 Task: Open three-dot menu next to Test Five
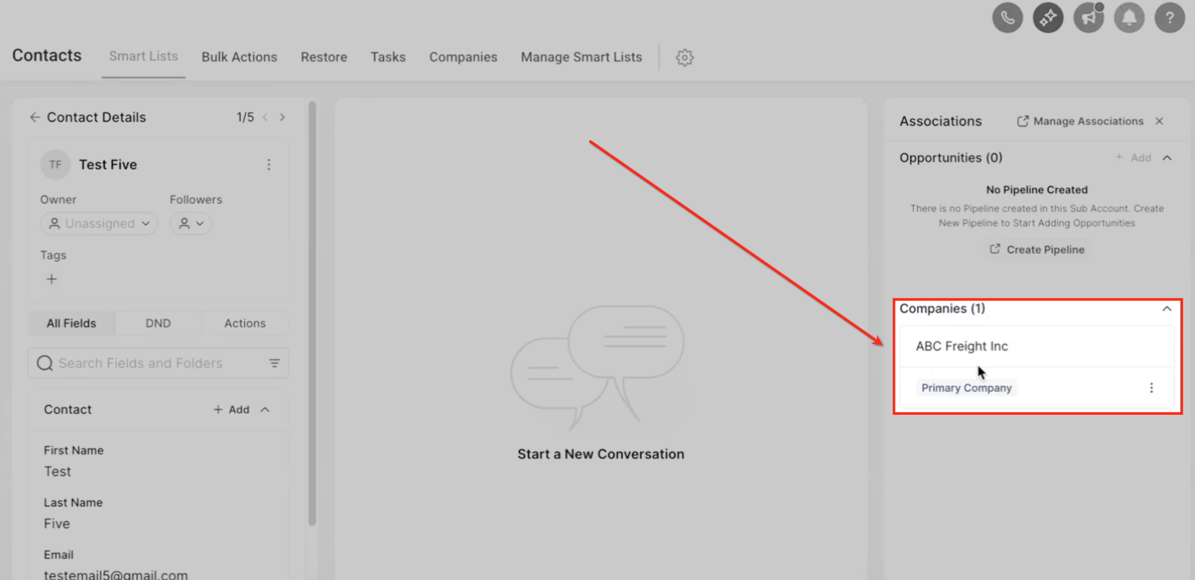pos(269,165)
